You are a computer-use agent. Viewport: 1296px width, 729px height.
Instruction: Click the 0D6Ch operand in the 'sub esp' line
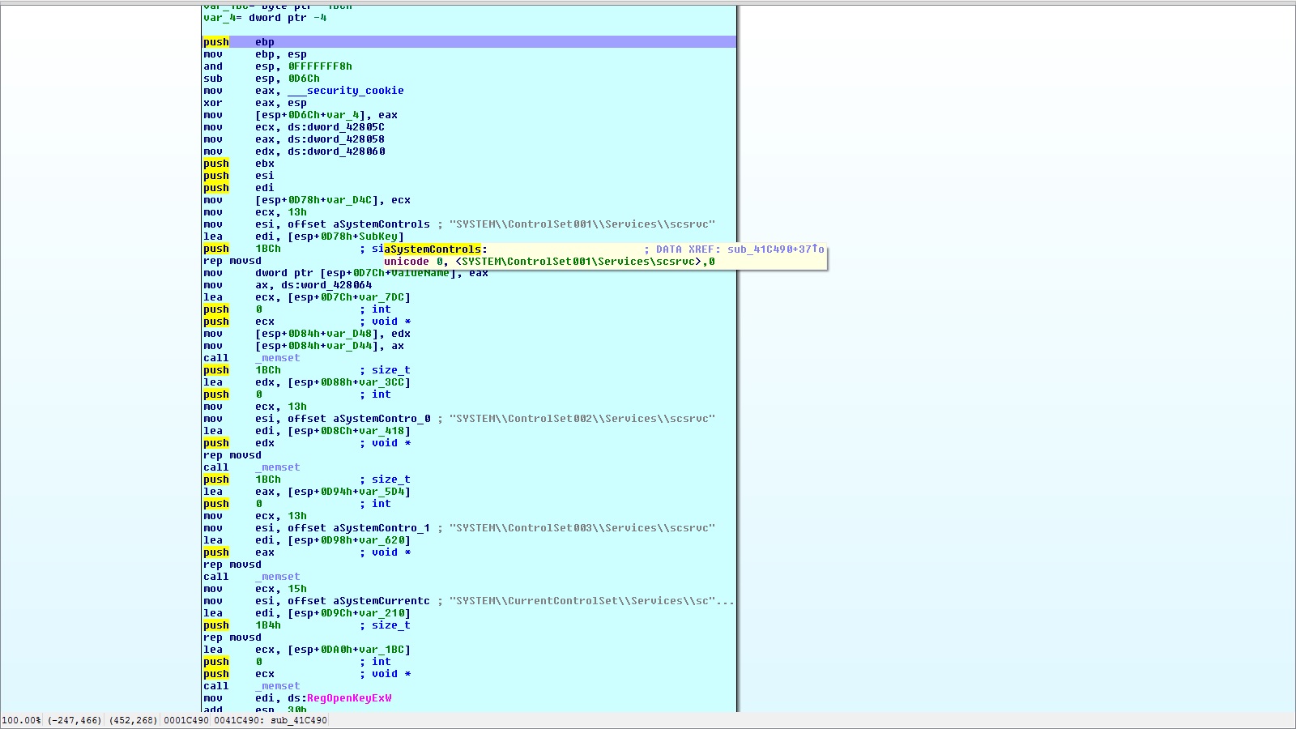pyautogui.click(x=304, y=79)
